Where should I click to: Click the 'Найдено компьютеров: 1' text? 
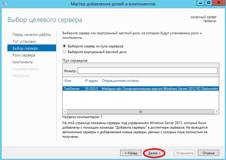click(x=82, y=117)
